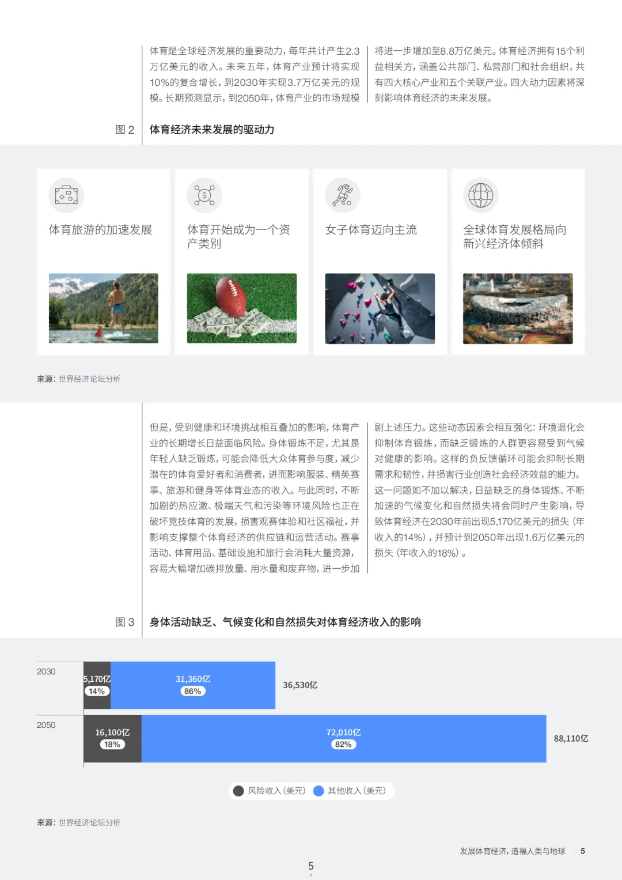Click the 2030 axis label
The height and width of the screenshot is (880, 622).
[x=46, y=671]
